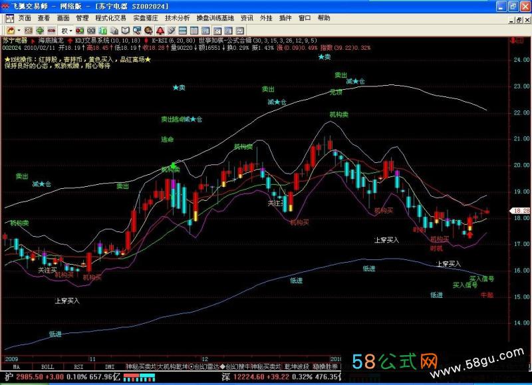Click the RSI toolbar icon
This screenshot has width=532, height=385.
29,31
